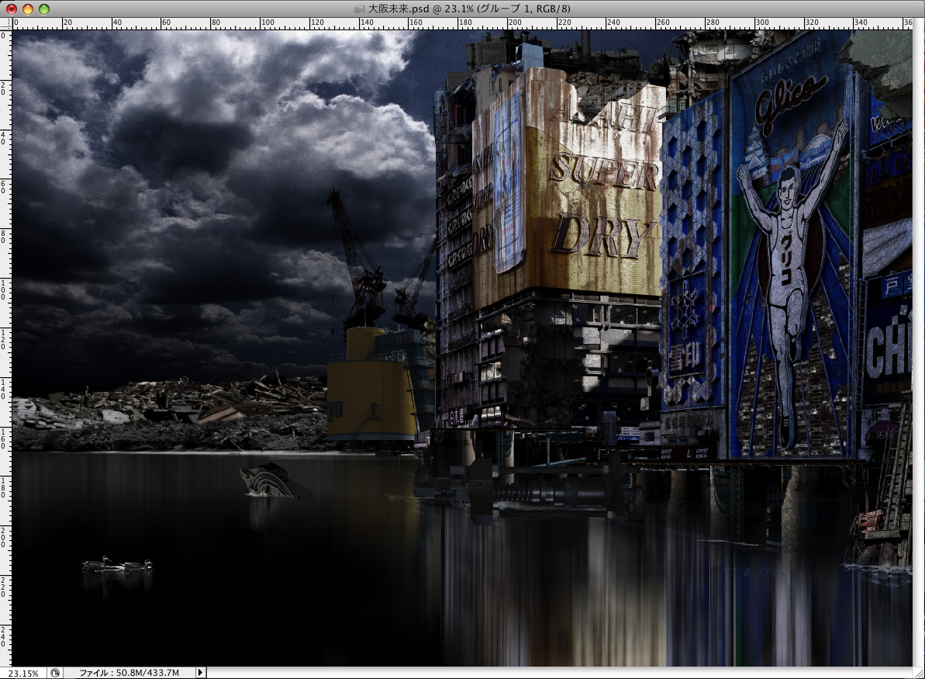The height and width of the screenshot is (679, 925).
Task: Click the document proxy icon in title bar
Action: (x=360, y=9)
